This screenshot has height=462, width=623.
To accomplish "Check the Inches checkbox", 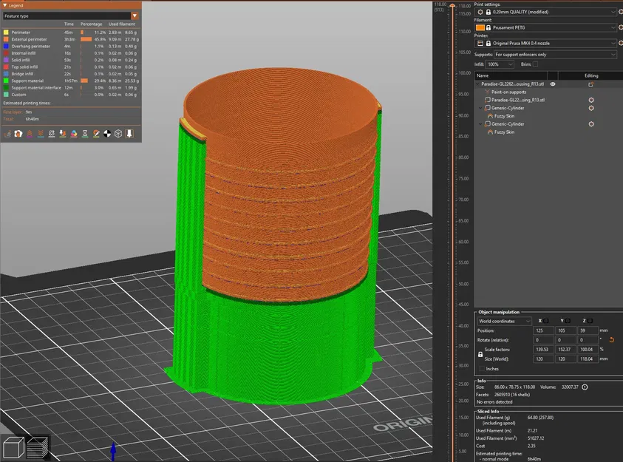I will (x=482, y=368).
